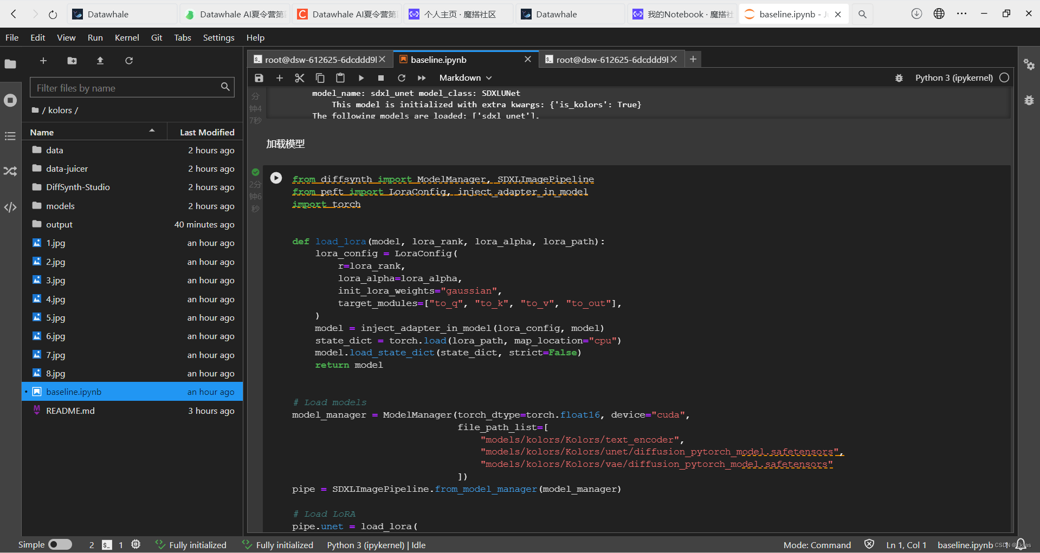Open the browser downloads icon
Image resolution: width=1040 pixels, height=553 pixels.
click(916, 14)
